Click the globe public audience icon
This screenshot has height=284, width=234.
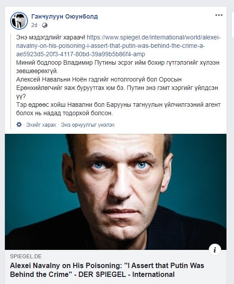tap(45, 25)
